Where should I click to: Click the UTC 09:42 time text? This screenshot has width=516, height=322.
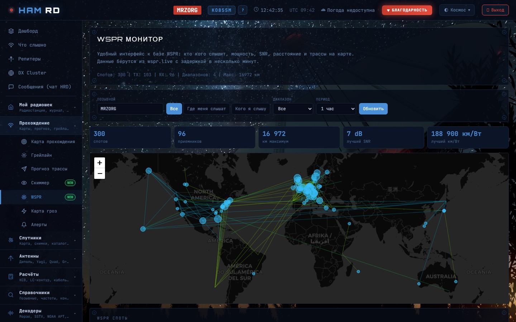(302, 10)
